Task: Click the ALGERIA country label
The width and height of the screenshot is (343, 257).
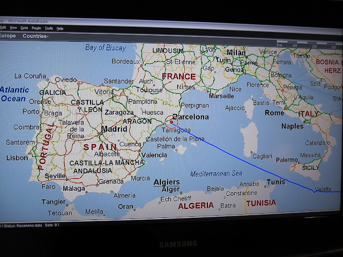Action: 196,206
